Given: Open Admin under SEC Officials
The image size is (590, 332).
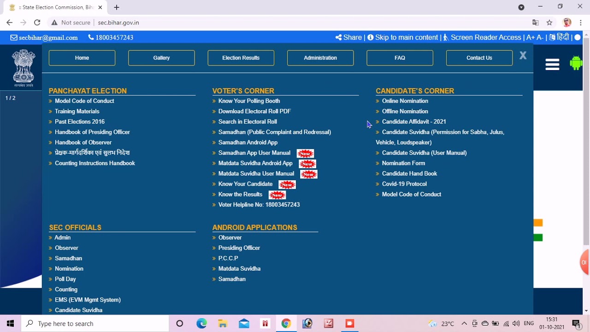Looking at the screenshot, I should coord(63,237).
